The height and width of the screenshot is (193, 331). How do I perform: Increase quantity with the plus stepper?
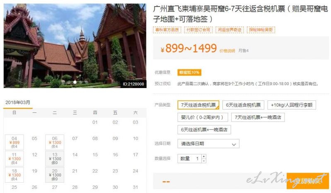pyautogui.click(x=204, y=156)
